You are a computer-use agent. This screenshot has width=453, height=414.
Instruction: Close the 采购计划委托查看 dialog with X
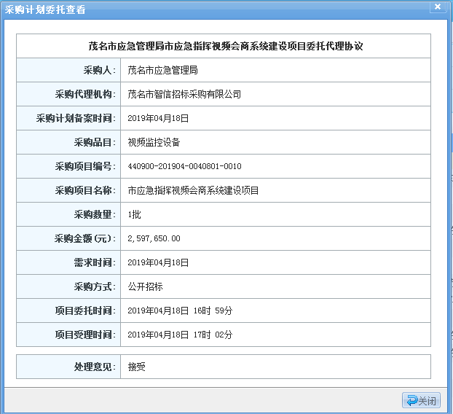[438, 7]
